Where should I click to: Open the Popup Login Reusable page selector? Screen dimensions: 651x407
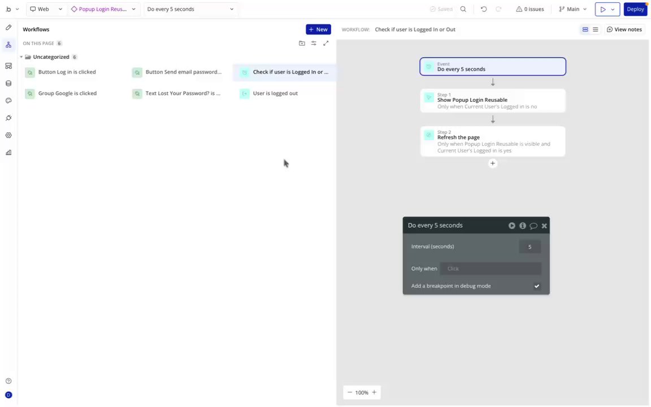103,9
